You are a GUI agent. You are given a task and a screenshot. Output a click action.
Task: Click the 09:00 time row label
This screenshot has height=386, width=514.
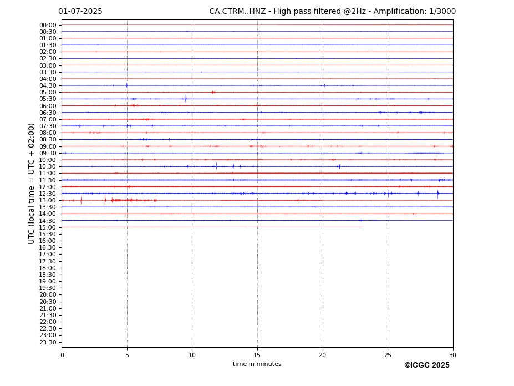coord(48,146)
